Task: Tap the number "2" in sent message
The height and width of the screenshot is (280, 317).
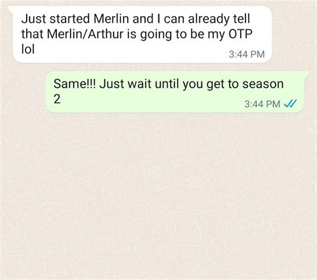Action: (x=57, y=99)
